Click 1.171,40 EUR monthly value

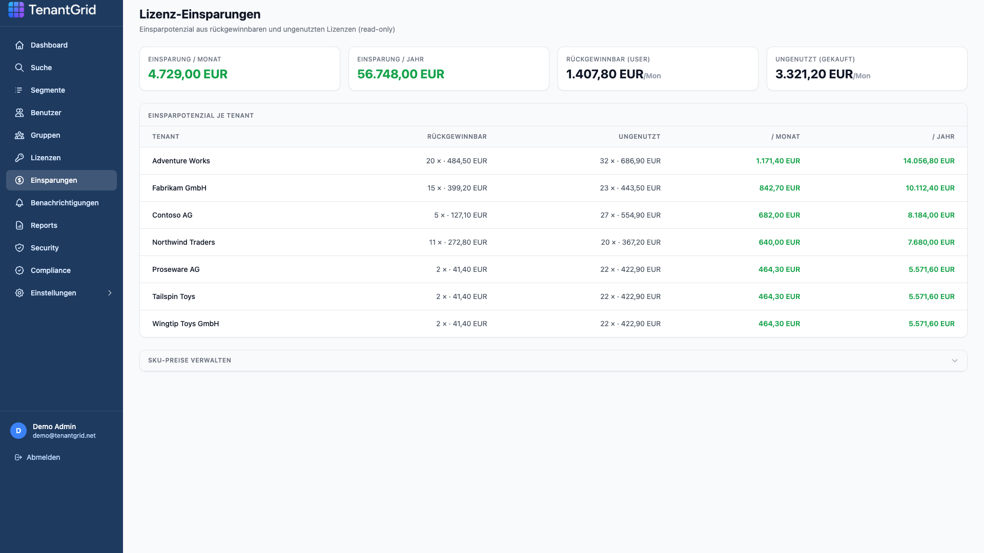[x=778, y=161]
